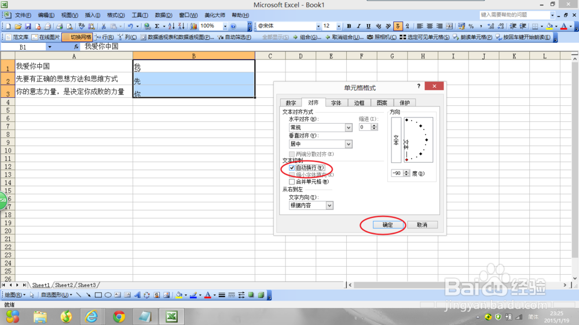Switch to 保护 tab
579x325 pixels.
click(x=405, y=102)
